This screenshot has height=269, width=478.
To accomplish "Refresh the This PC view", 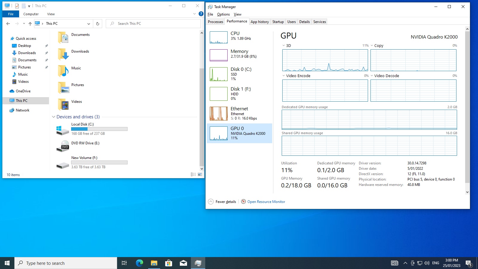I will 97,24.
